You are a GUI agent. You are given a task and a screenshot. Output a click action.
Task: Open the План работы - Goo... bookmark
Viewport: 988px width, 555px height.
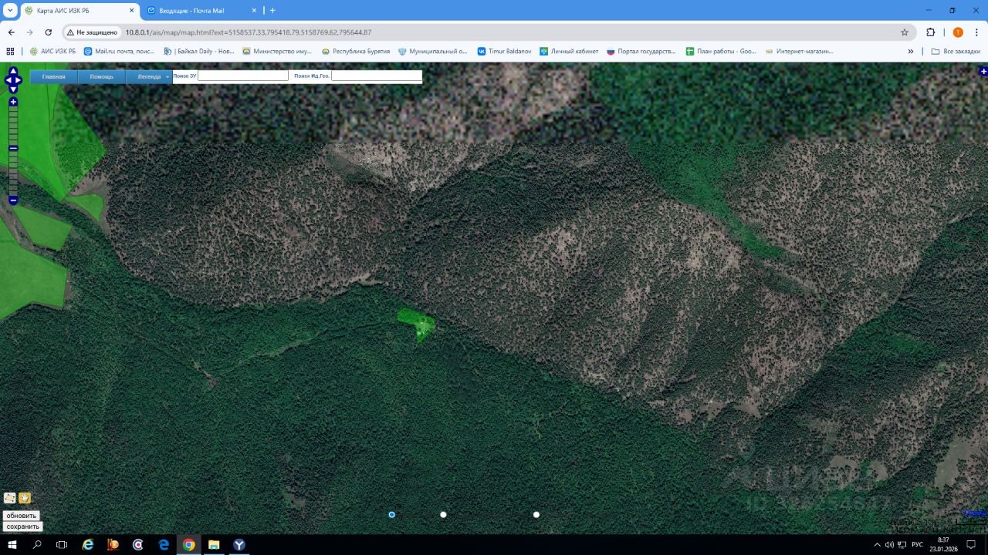click(x=721, y=52)
